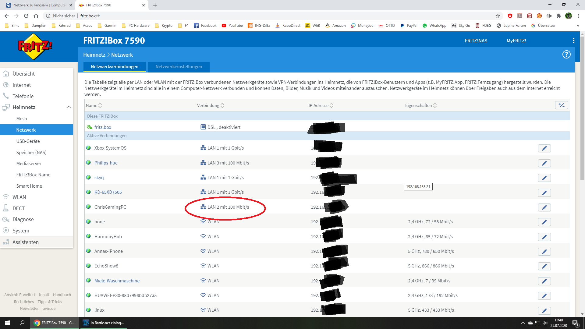The height and width of the screenshot is (329, 585).
Task: Open the three-dot menu in FRITZ!Box header
Action: pyautogui.click(x=573, y=41)
